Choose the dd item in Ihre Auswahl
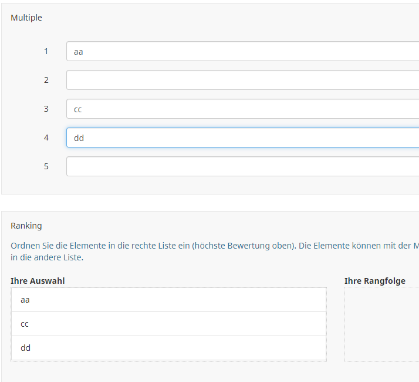Viewport: 419px width, 382px height. (x=168, y=348)
